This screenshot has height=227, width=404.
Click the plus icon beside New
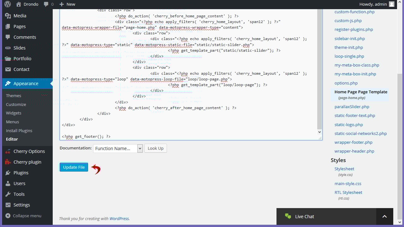[62, 4]
